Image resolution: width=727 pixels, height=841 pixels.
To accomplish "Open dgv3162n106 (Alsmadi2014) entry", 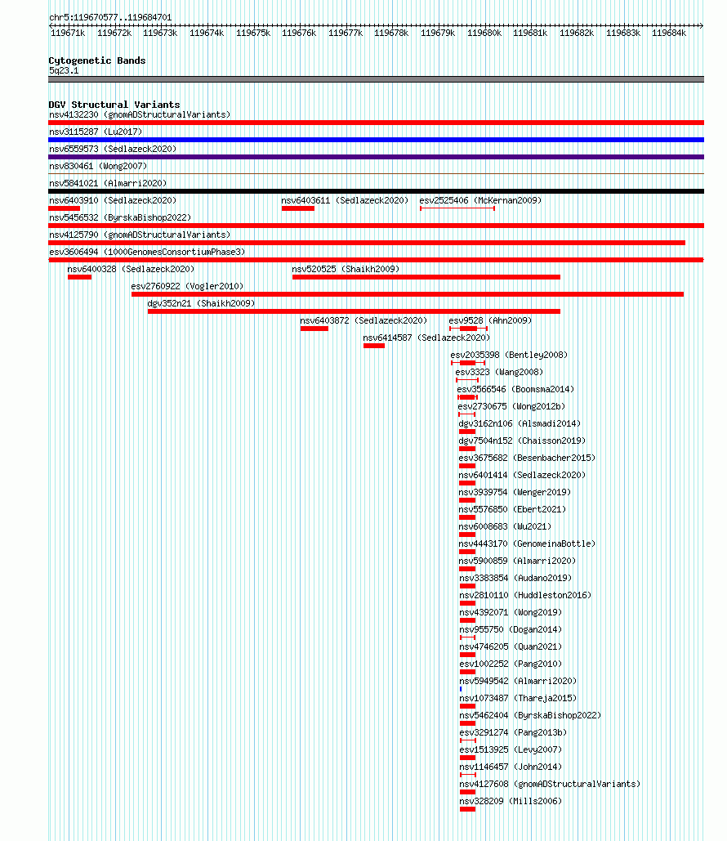I will (x=520, y=423).
